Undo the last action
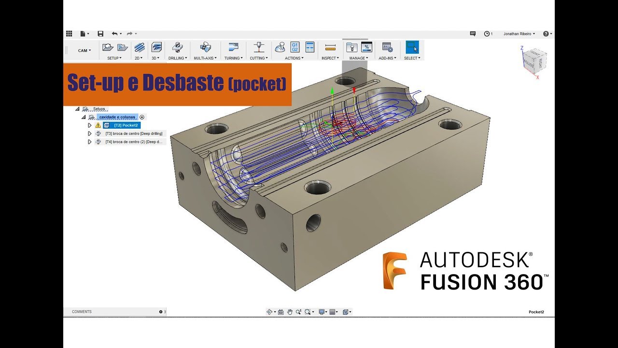This screenshot has height=348, width=618. pyautogui.click(x=114, y=34)
